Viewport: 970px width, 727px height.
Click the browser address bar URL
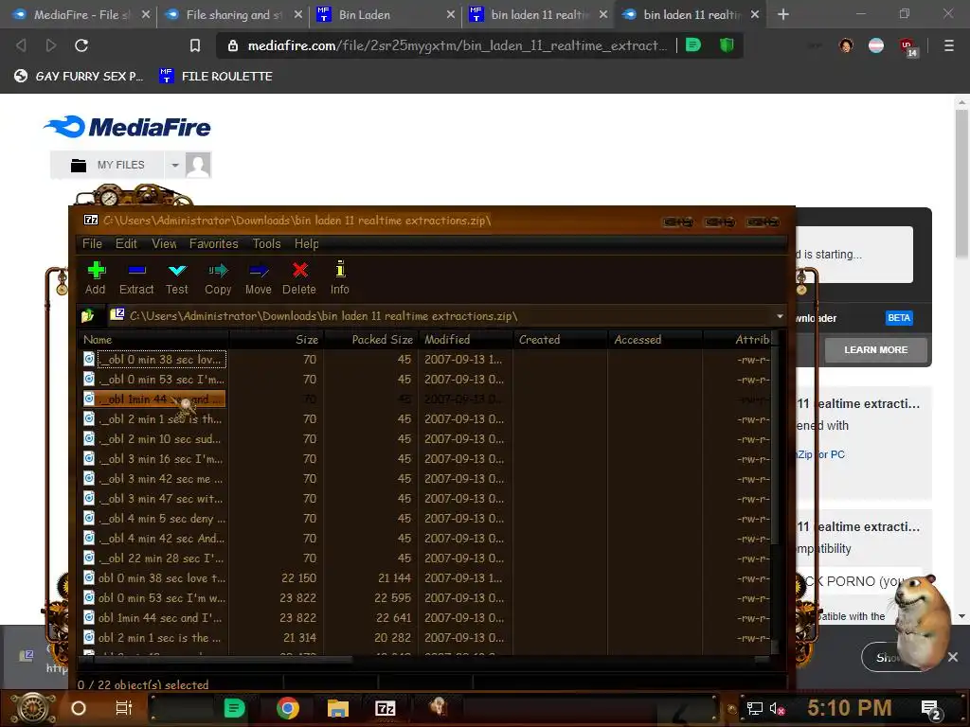pyautogui.click(x=458, y=45)
